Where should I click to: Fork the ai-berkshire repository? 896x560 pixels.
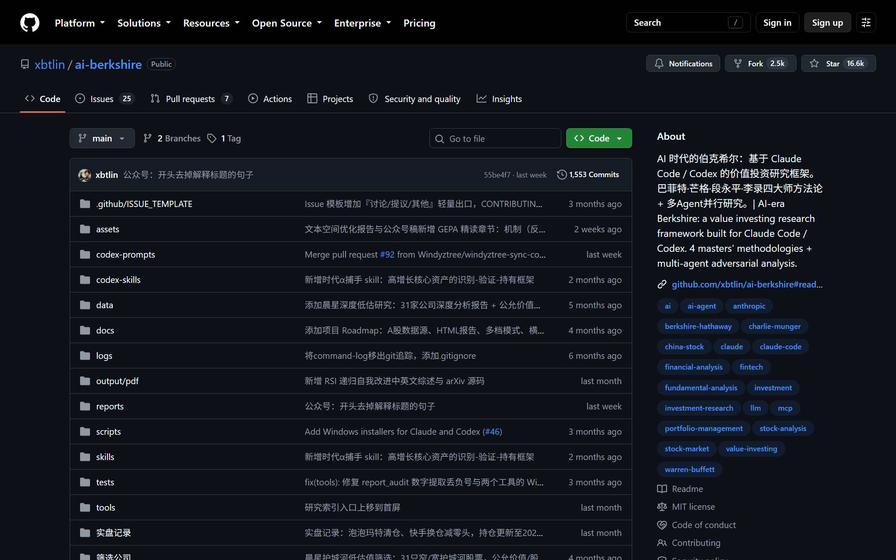point(760,63)
